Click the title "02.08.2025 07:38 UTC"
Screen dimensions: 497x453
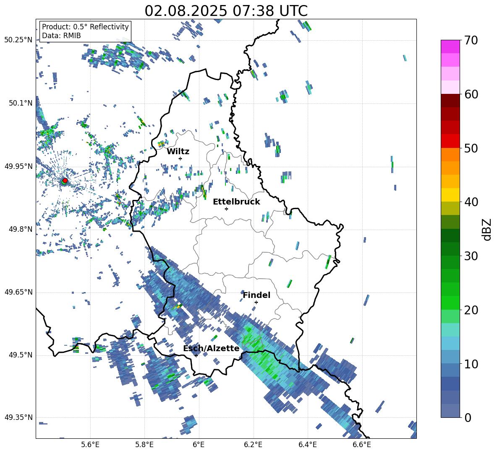pyautogui.click(x=226, y=11)
